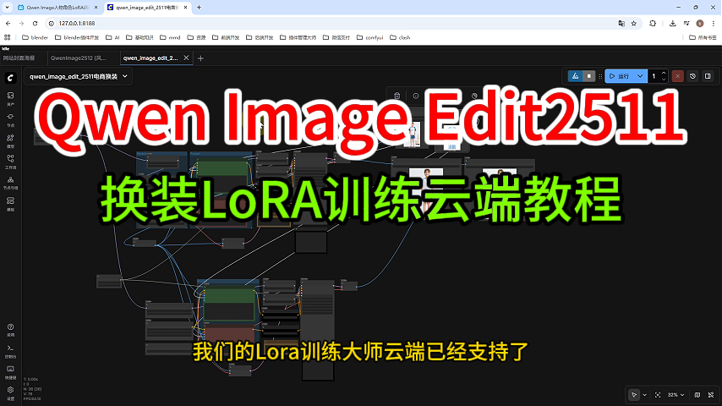
Task: Open the node map sidebar panel
Action: pyautogui.click(x=10, y=183)
